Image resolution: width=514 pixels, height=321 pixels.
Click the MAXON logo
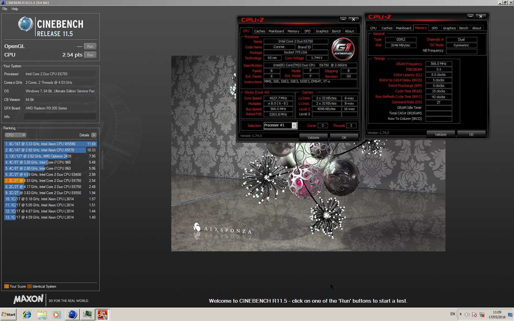28,299
